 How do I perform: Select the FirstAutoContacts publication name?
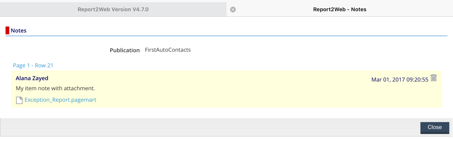pos(168,50)
